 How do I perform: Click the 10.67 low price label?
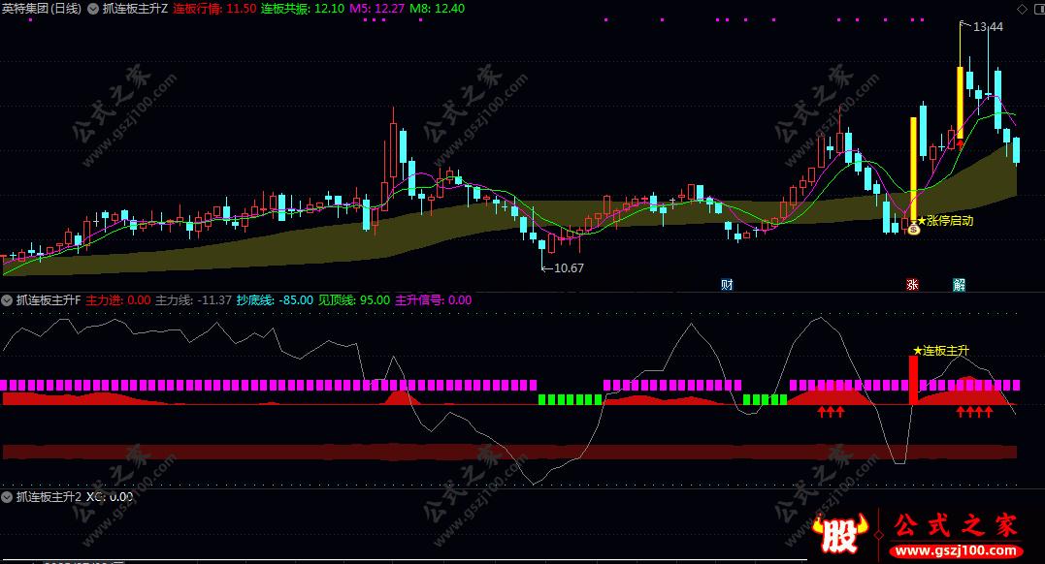569,267
